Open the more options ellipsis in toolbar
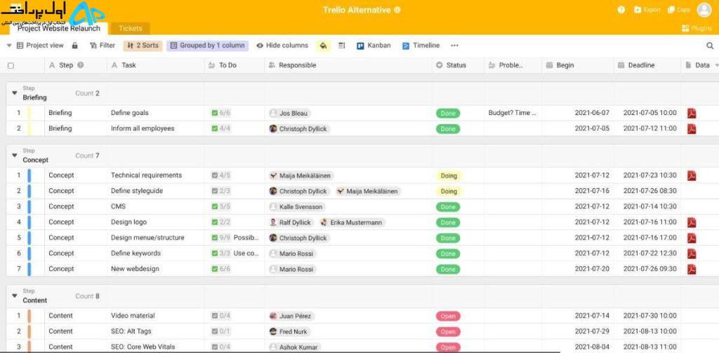This screenshot has width=719, height=353. coord(454,46)
